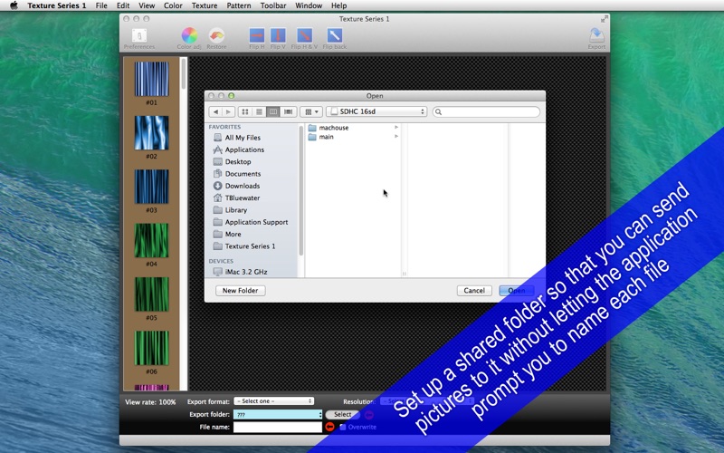
Task: Switch Open dialog to column view
Action: [273, 111]
